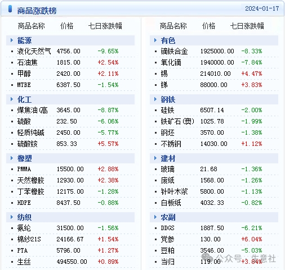
Task: Select 硫酸 commodity name
Action: click(x=24, y=121)
